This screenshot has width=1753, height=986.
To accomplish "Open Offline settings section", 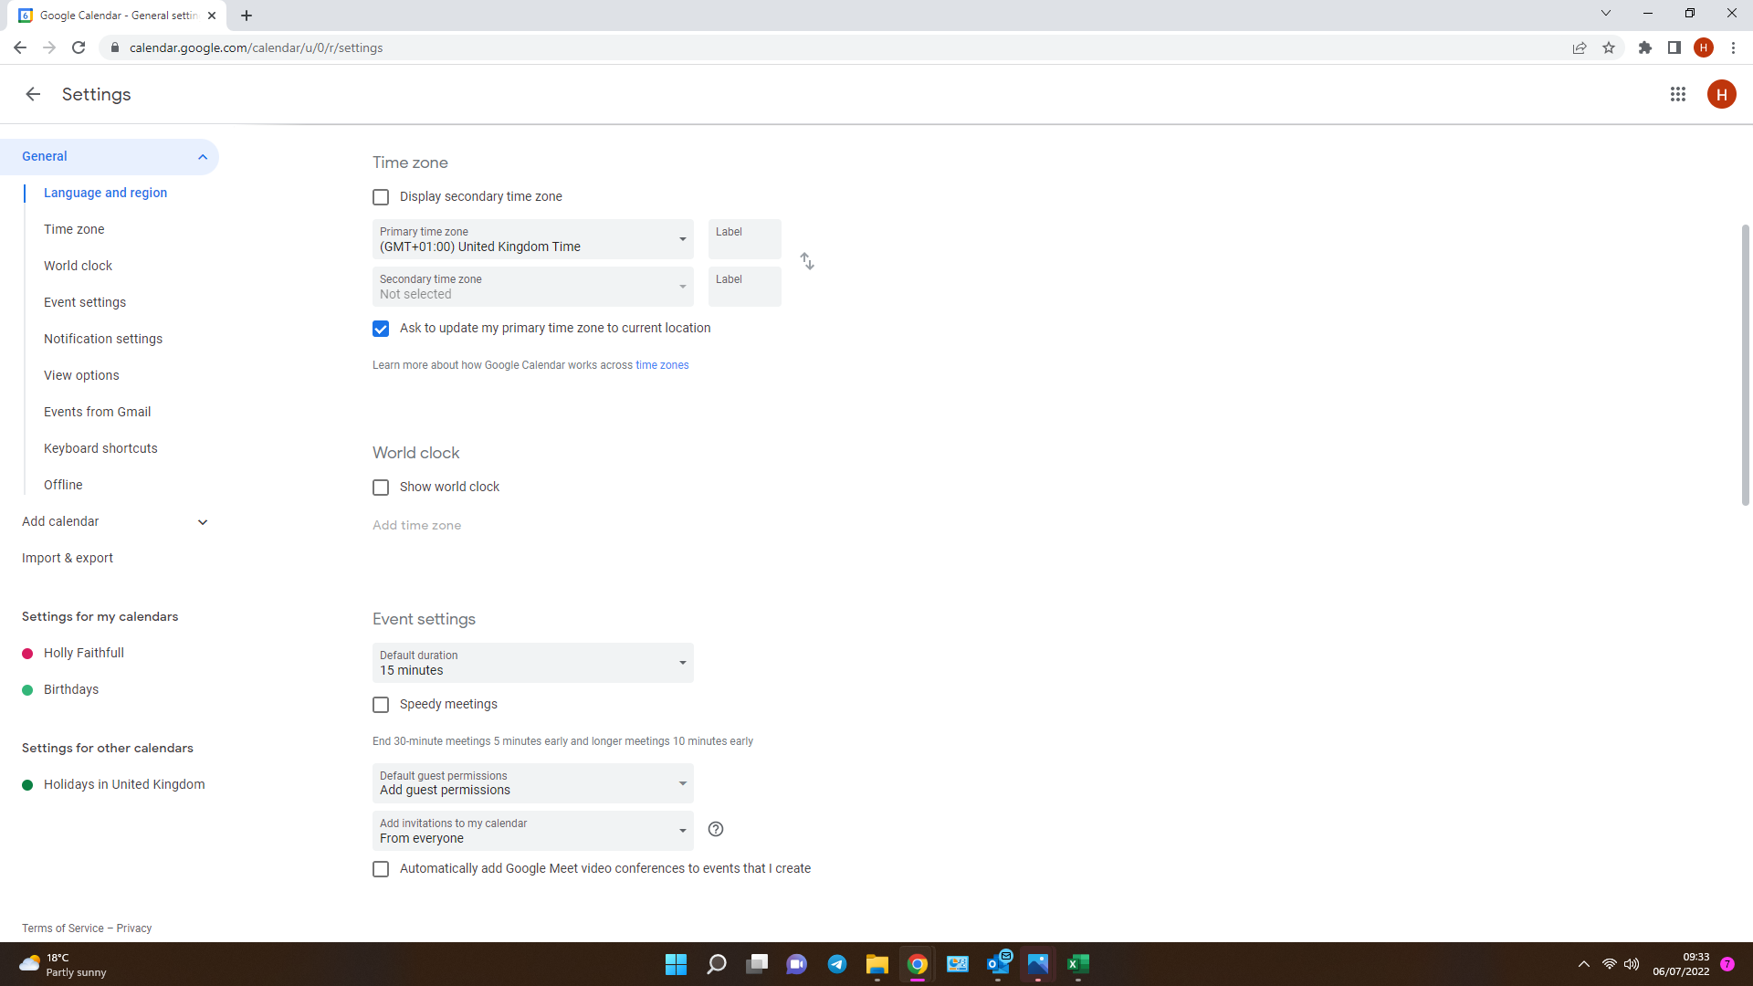I will (63, 485).
